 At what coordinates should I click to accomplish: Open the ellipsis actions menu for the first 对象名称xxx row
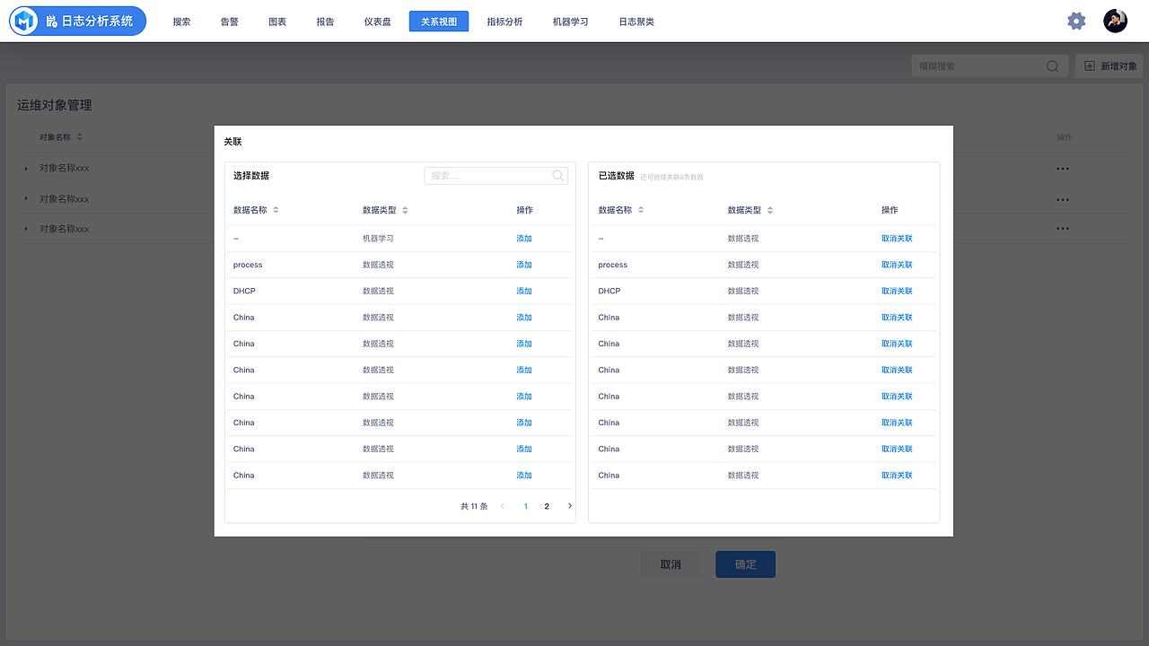tap(1063, 168)
